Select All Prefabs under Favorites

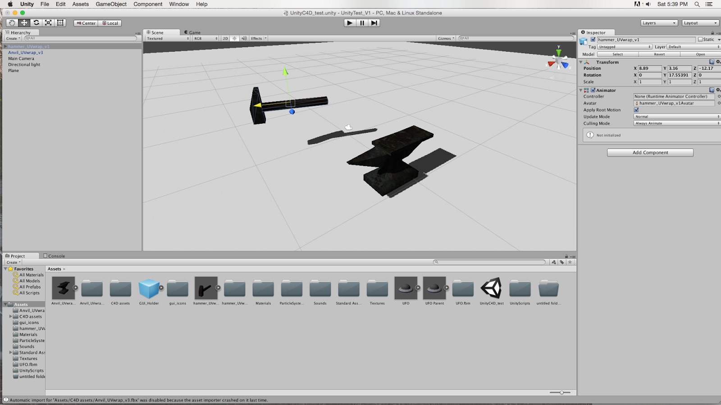tap(30, 287)
